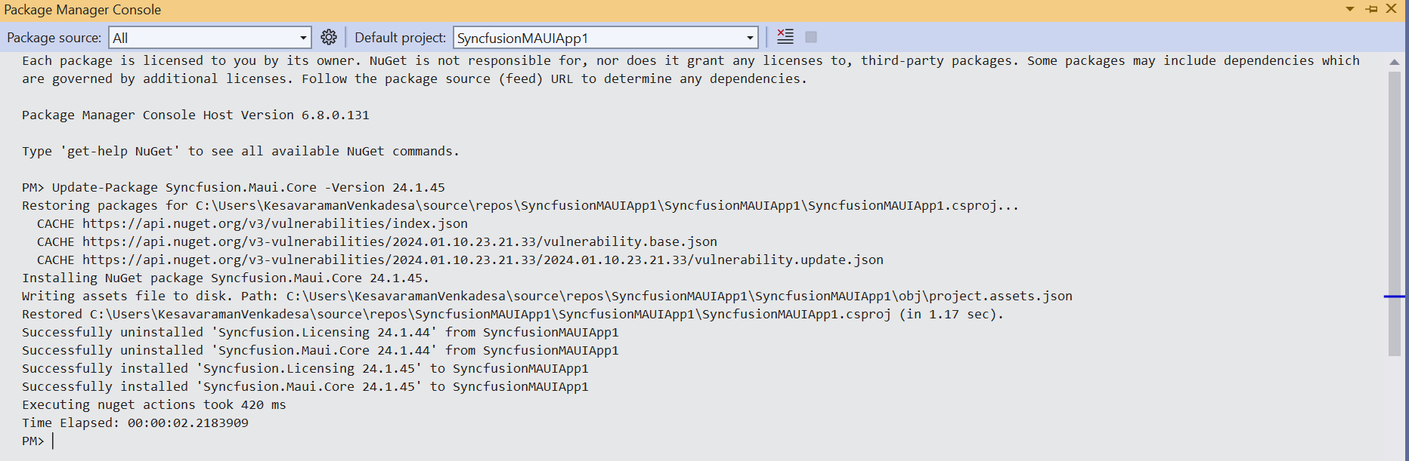Toggle auto hide pin for console window
The image size is (1409, 461).
1371,9
